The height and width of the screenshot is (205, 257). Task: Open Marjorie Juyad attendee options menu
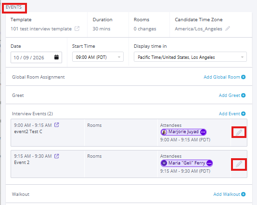click(x=203, y=132)
